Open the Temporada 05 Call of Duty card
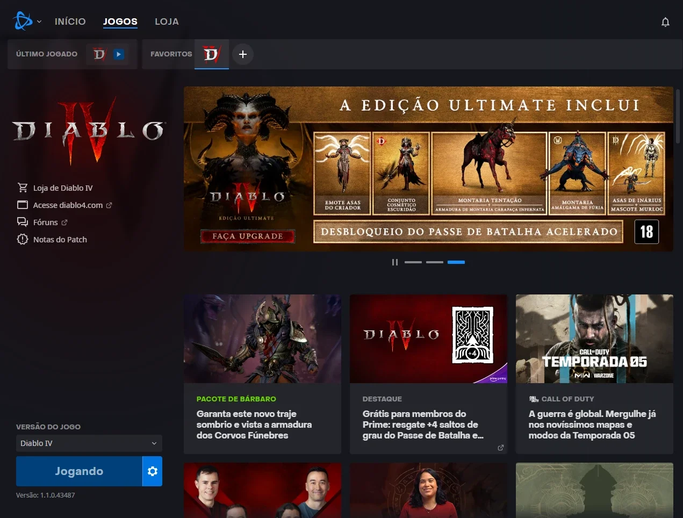This screenshot has width=683, height=518. pyautogui.click(x=594, y=374)
